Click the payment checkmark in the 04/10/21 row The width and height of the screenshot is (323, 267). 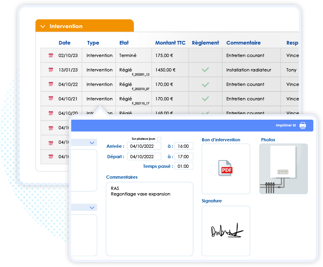pyautogui.click(x=206, y=99)
